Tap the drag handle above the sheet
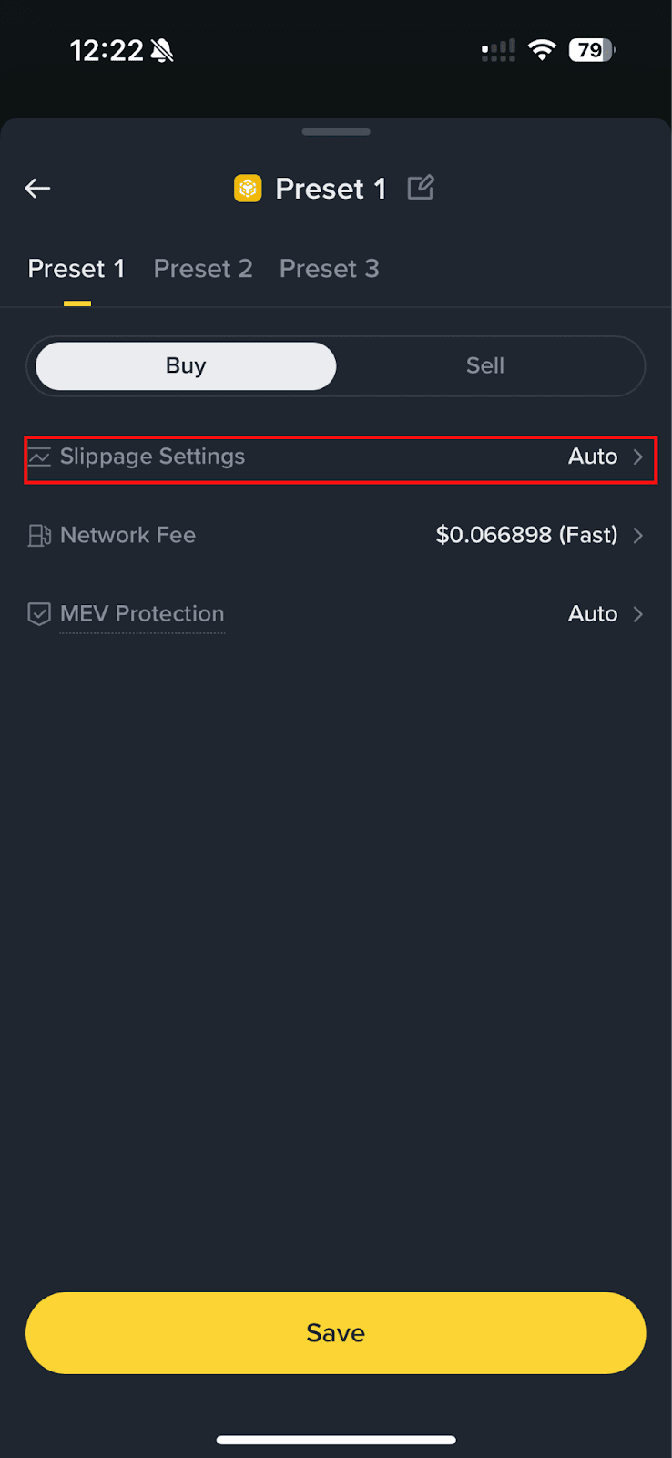This screenshot has height=1458, width=672. pos(335,132)
